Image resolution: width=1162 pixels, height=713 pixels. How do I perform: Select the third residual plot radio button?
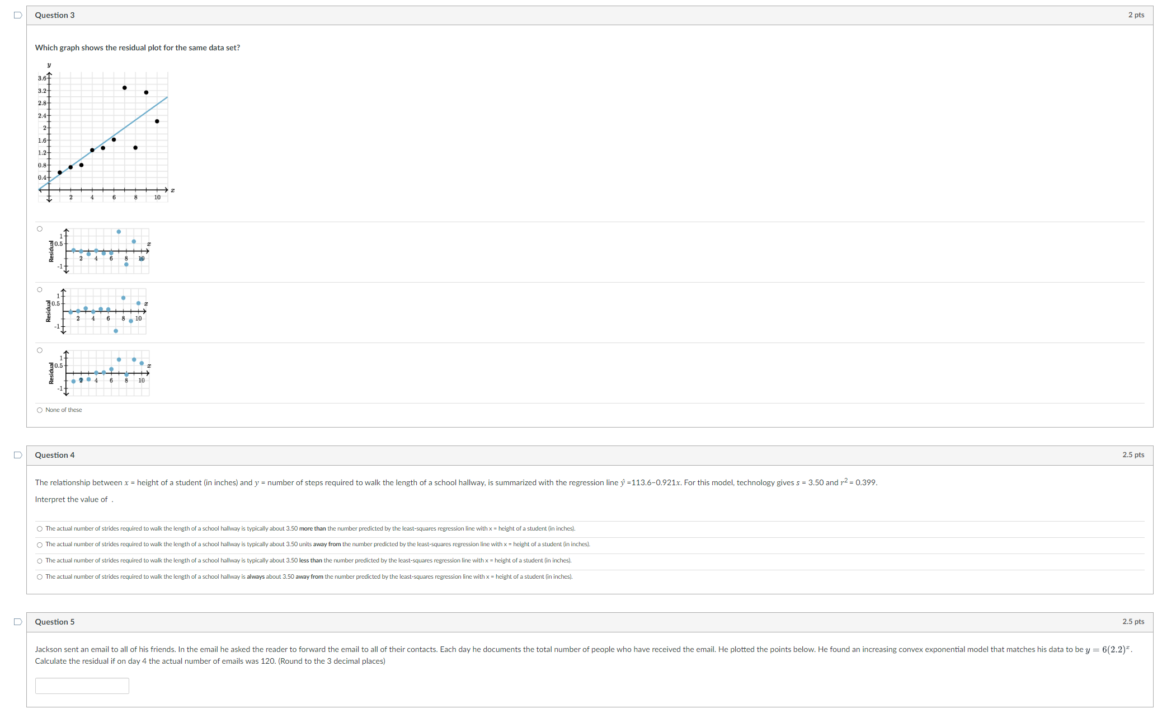point(40,350)
